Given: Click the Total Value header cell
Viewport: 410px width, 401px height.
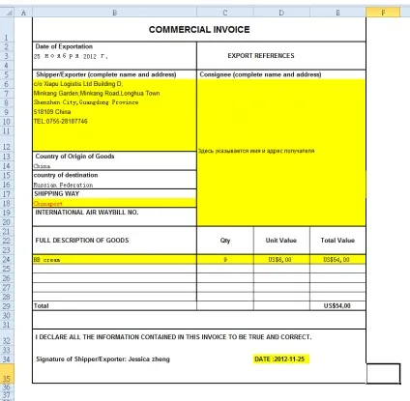Looking at the screenshot, I should (337, 241).
